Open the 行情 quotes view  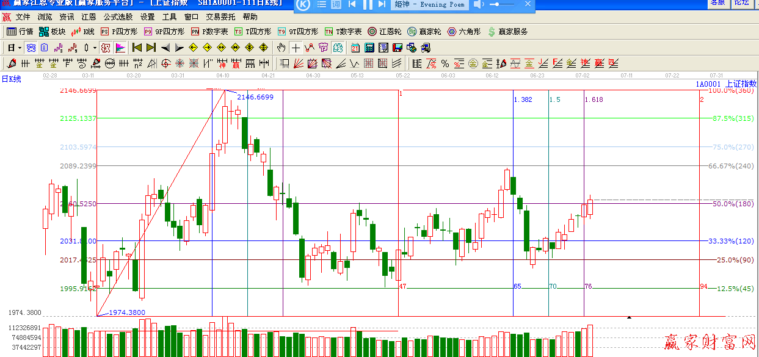pos(20,31)
